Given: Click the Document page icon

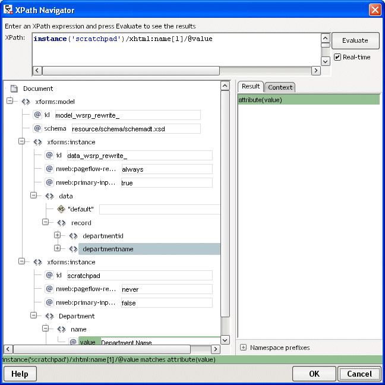Looking at the screenshot, I should [14, 89].
